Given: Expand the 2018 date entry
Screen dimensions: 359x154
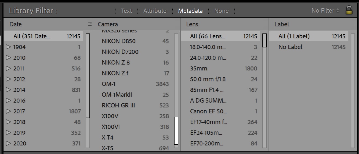Looking at the screenshot, I should [8, 122].
